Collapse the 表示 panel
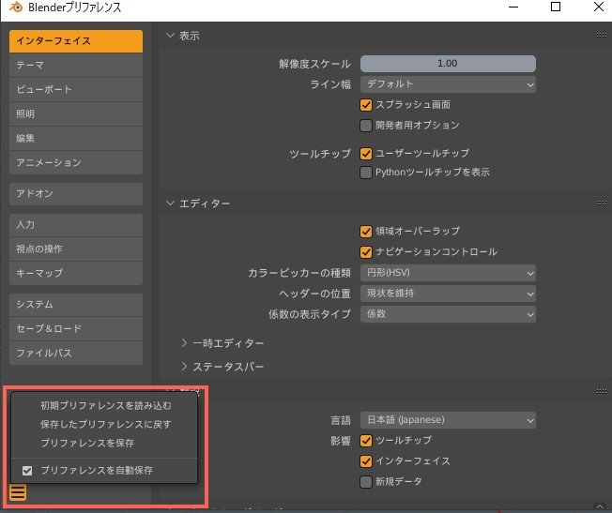Screen dimensions: 612x513 click(x=170, y=36)
